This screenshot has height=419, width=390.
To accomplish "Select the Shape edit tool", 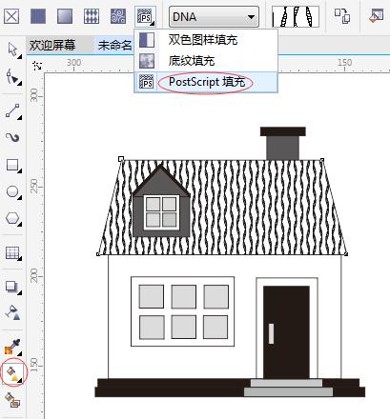I will [x=13, y=77].
